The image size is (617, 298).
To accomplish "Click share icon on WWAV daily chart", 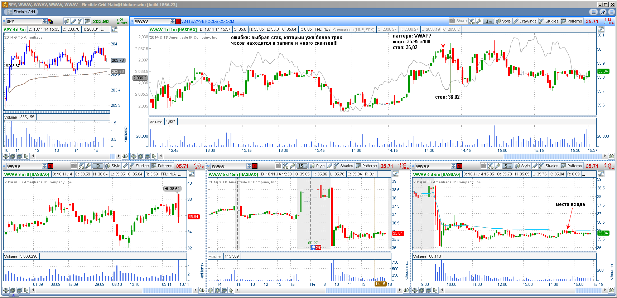I will tap(74, 166).
